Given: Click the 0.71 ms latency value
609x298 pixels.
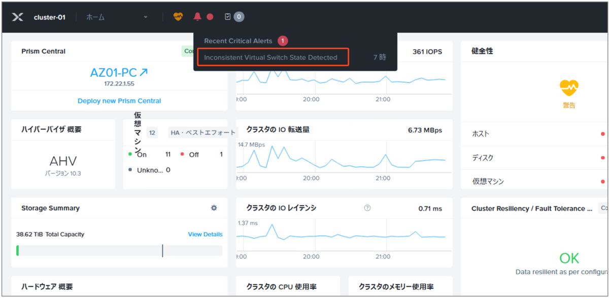Looking at the screenshot, I should pos(430,208).
